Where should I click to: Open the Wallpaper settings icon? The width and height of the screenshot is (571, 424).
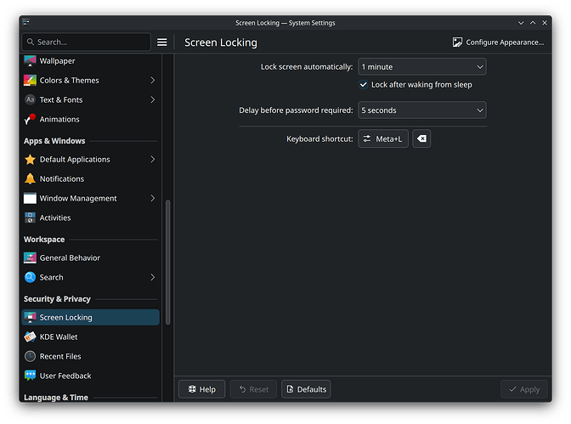pos(30,61)
